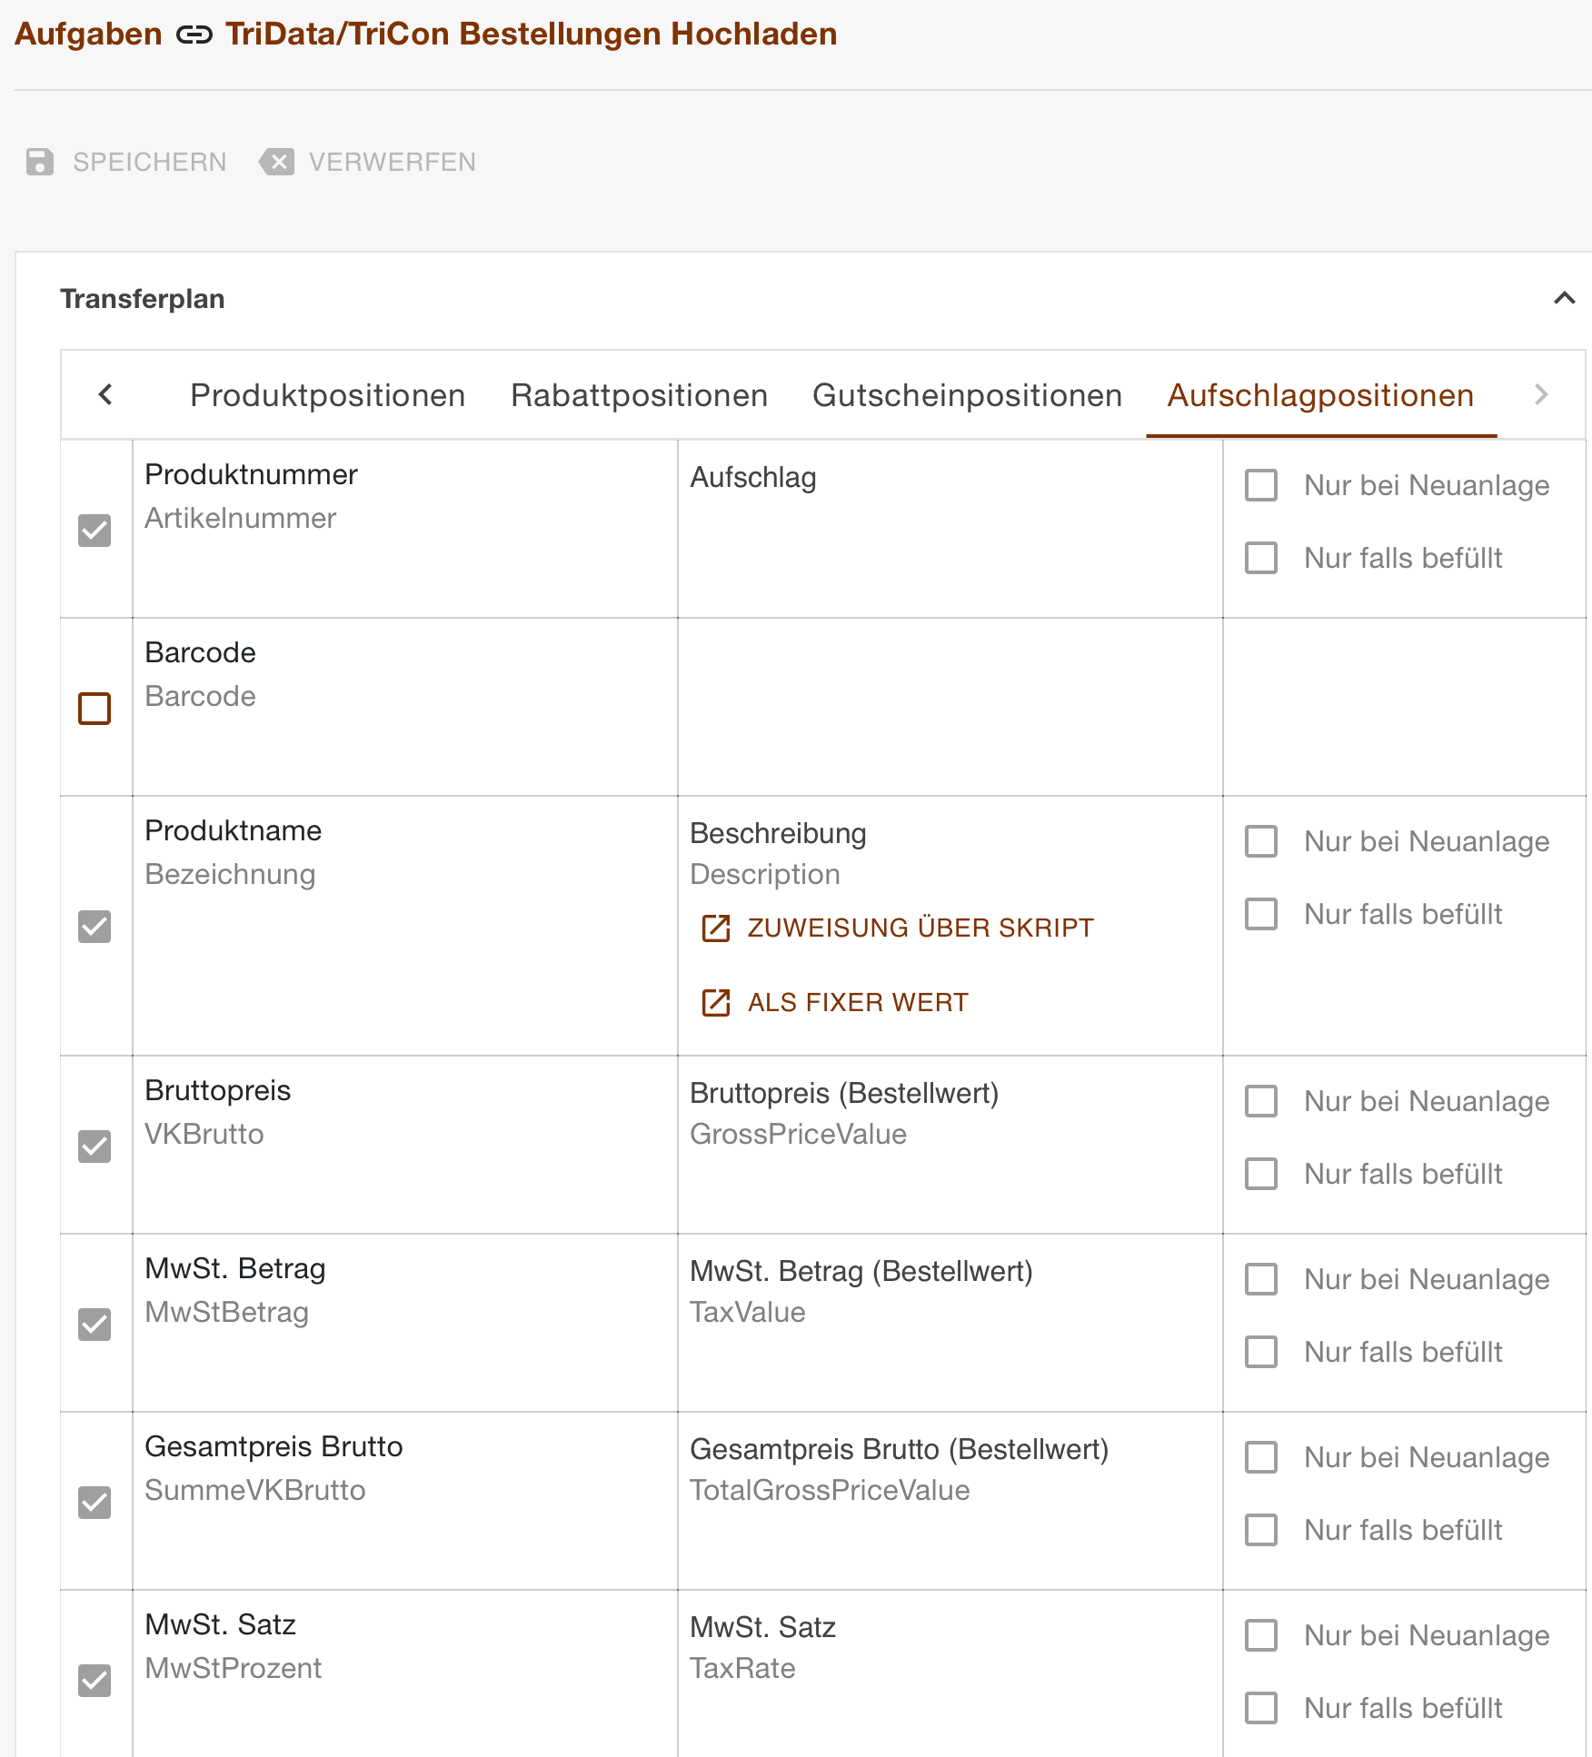Click the external-link icon for Zuweisung über Skript
The image size is (1592, 1757).
tap(717, 928)
